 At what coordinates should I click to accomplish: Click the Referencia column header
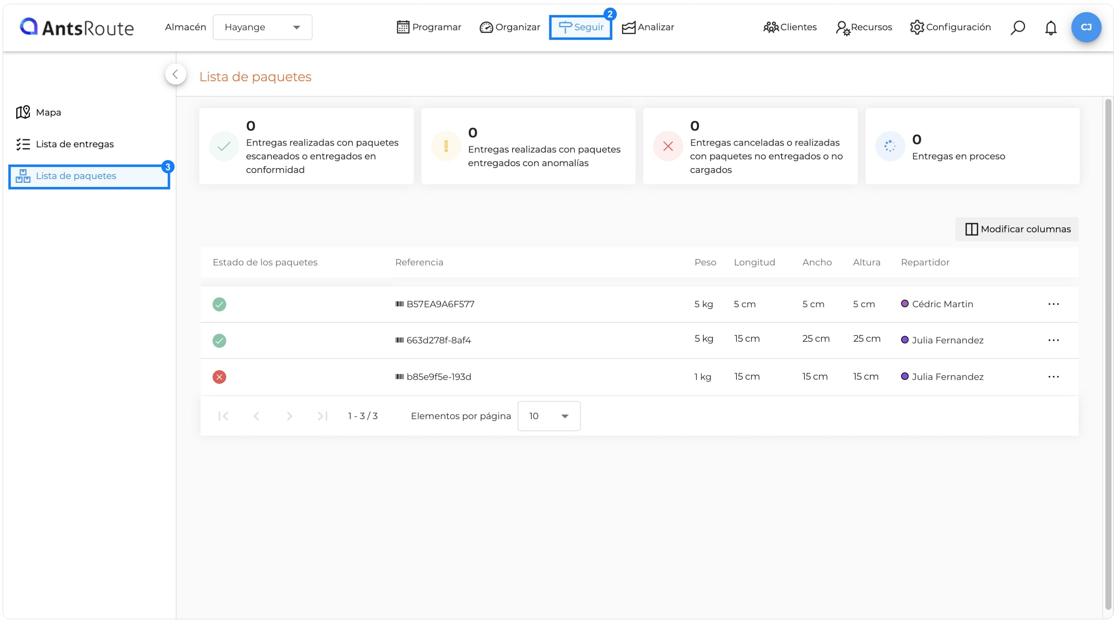[419, 262]
